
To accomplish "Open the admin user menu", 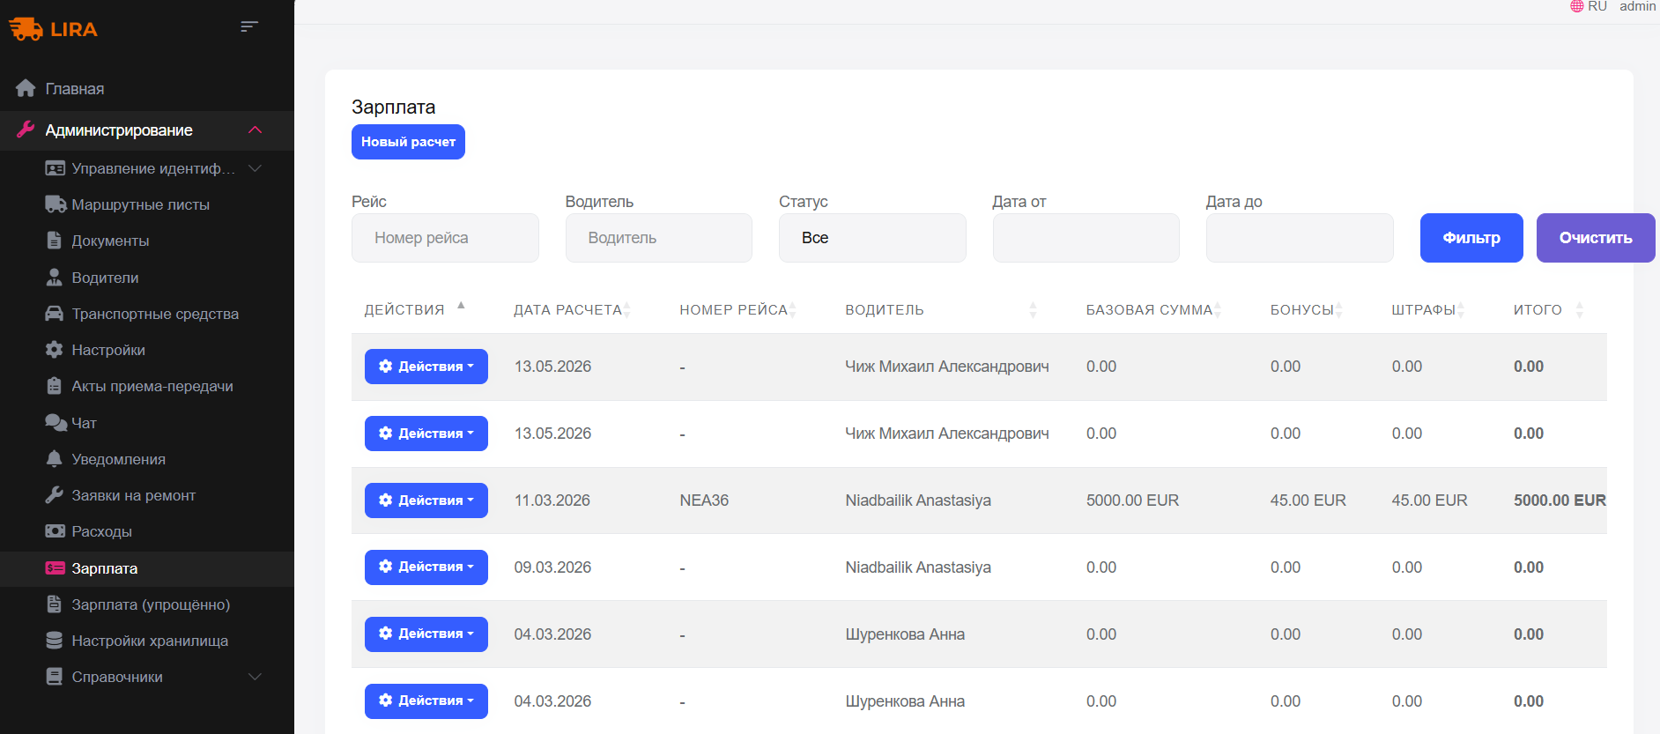I will 1637,6.
